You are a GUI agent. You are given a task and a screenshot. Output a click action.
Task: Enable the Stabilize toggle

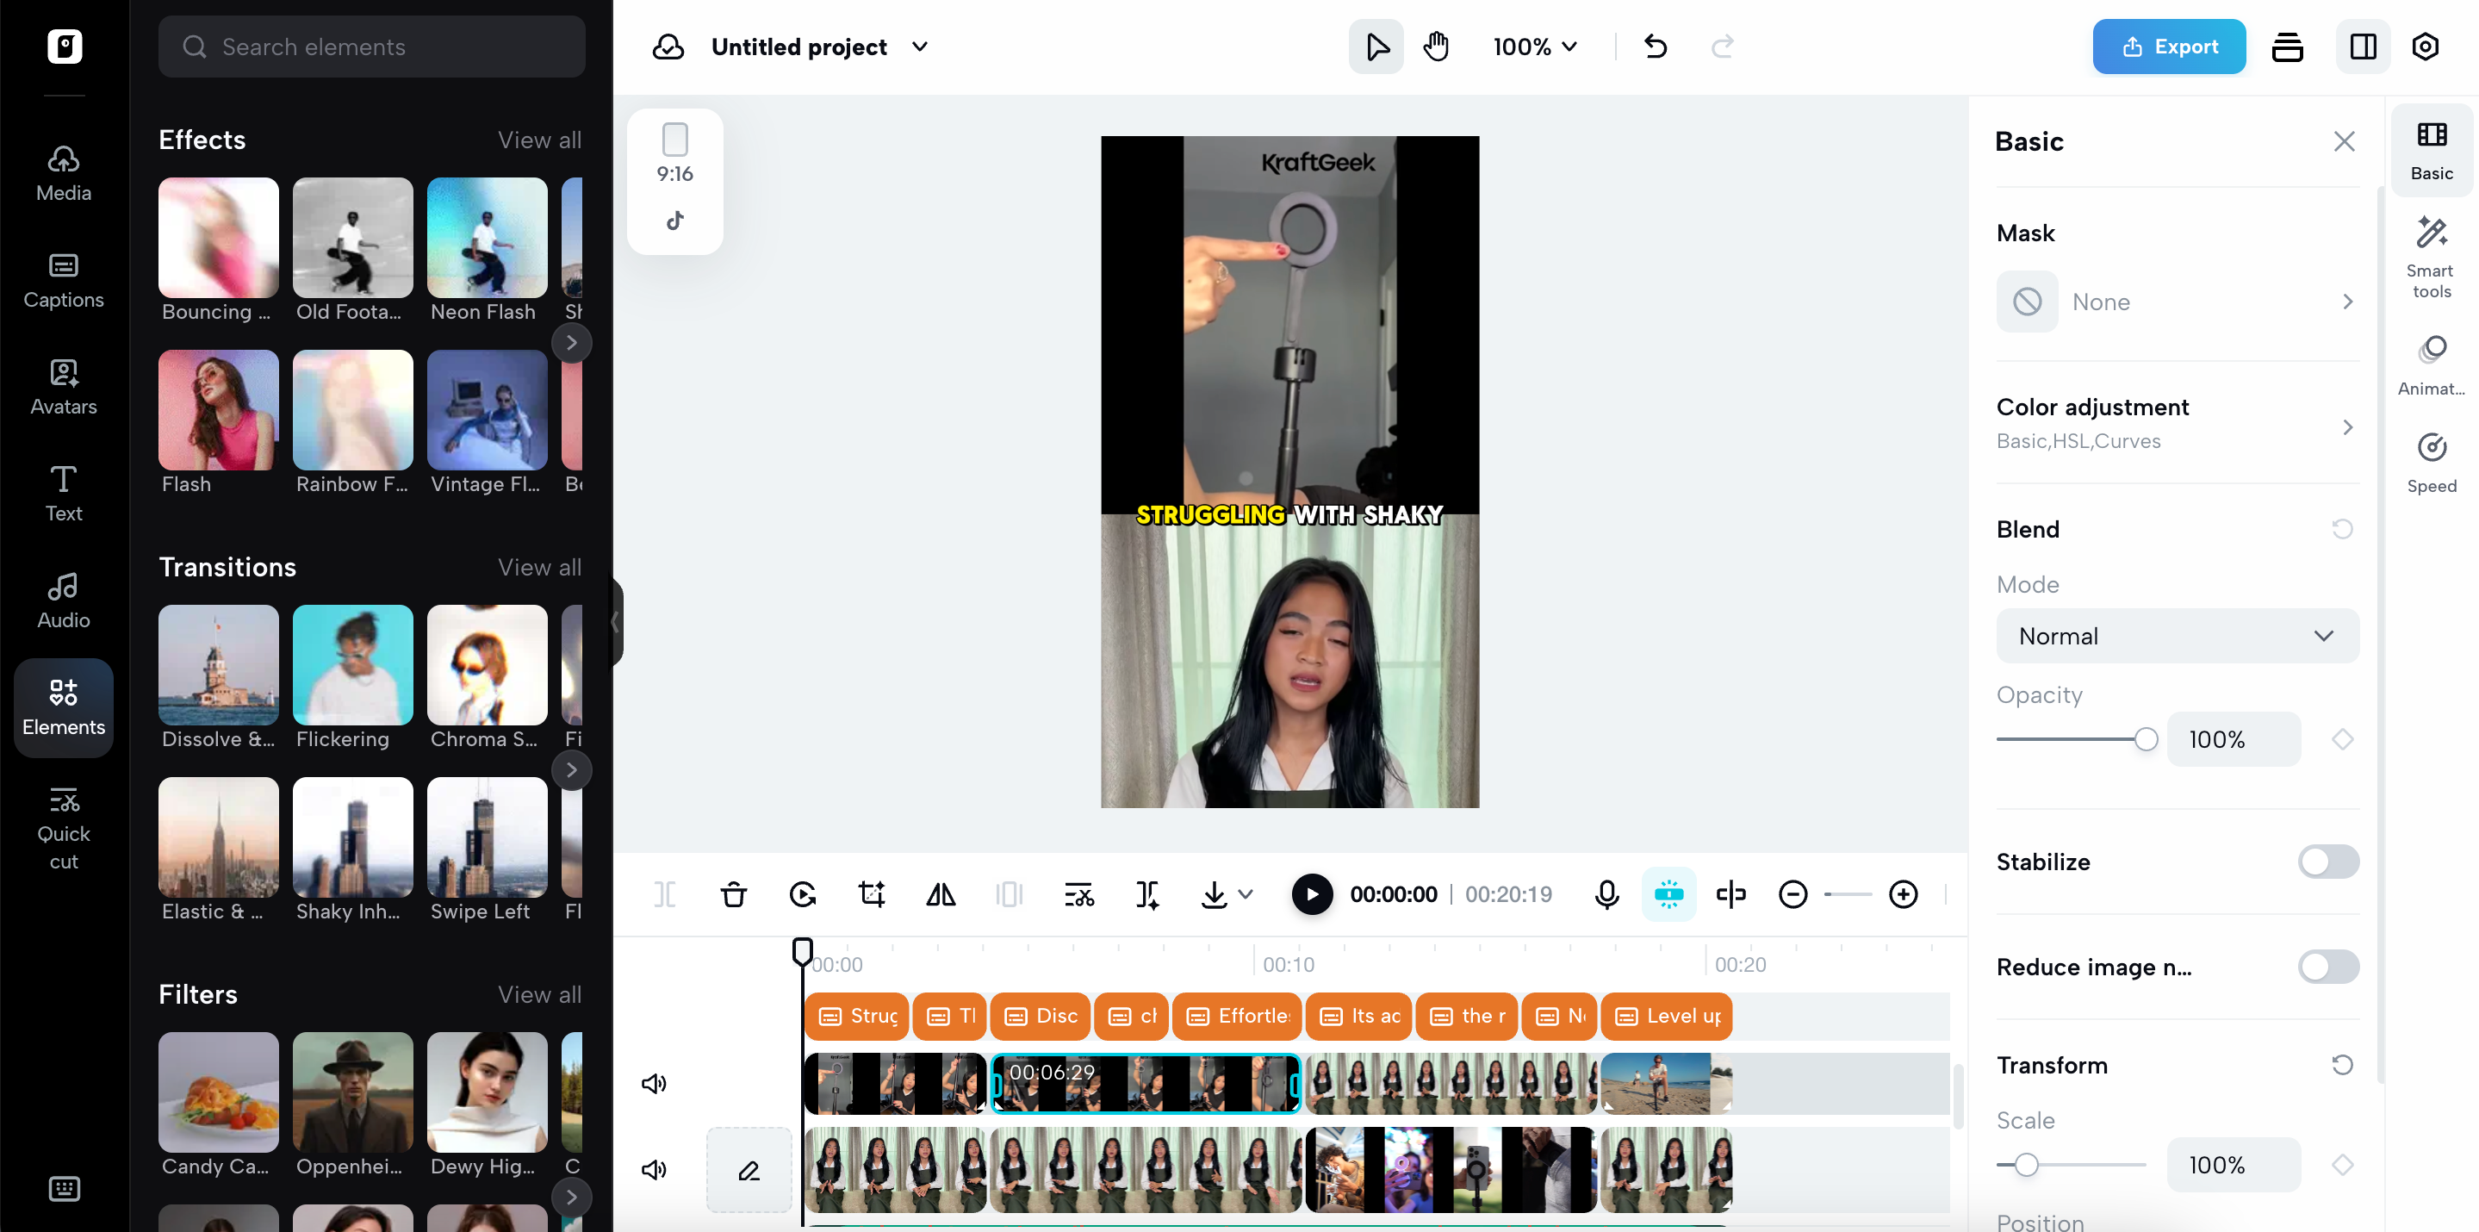click(x=2327, y=862)
